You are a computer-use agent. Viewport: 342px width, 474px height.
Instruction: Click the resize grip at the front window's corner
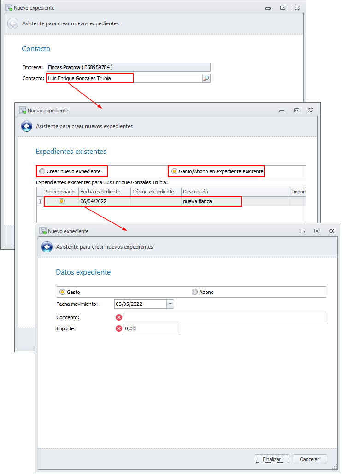335,467
